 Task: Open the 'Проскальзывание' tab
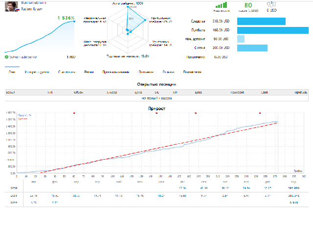115,72
